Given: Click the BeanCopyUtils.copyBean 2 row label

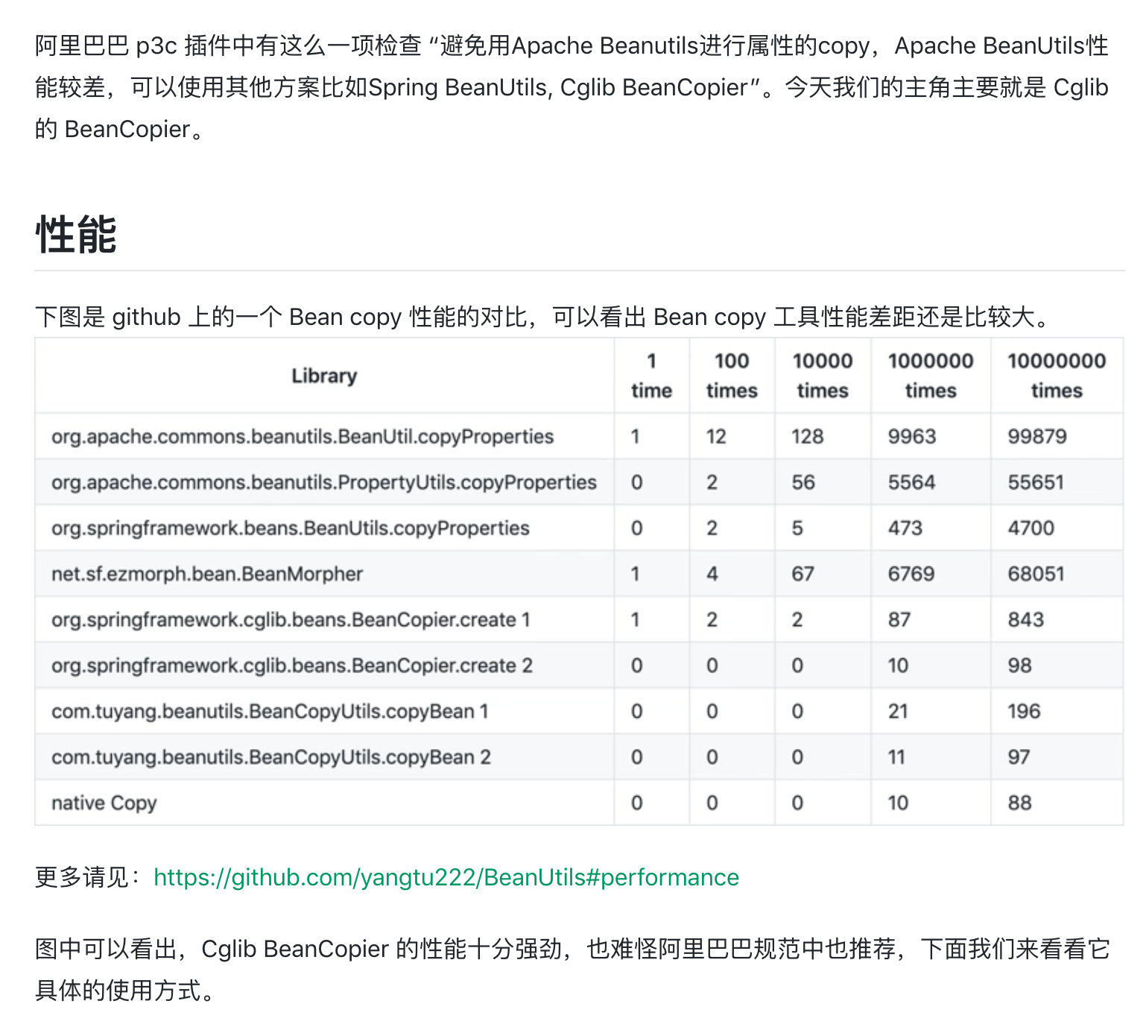Looking at the screenshot, I should [x=271, y=757].
